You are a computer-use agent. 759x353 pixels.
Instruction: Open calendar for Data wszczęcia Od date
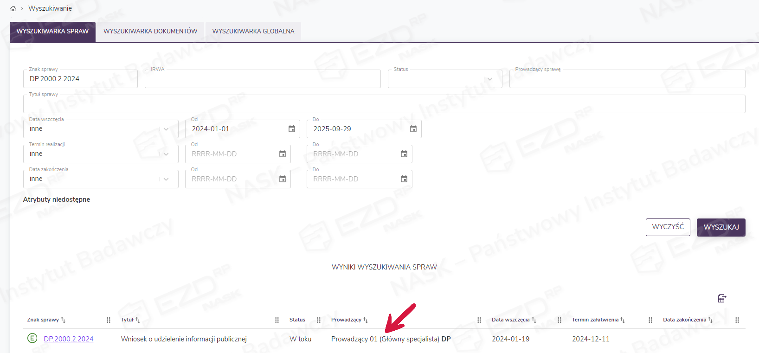(x=292, y=129)
